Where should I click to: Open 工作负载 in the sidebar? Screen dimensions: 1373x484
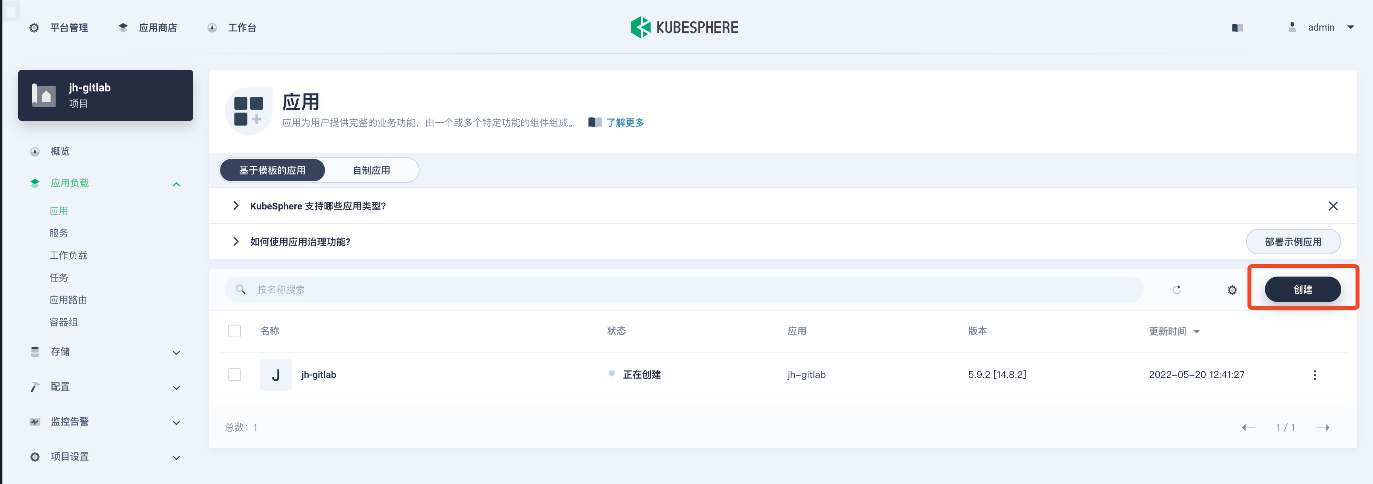(x=68, y=256)
